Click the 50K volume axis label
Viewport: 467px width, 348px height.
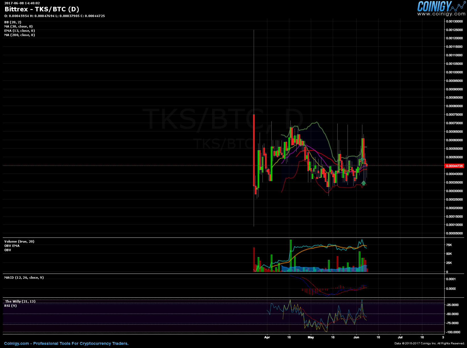tap(449, 254)
